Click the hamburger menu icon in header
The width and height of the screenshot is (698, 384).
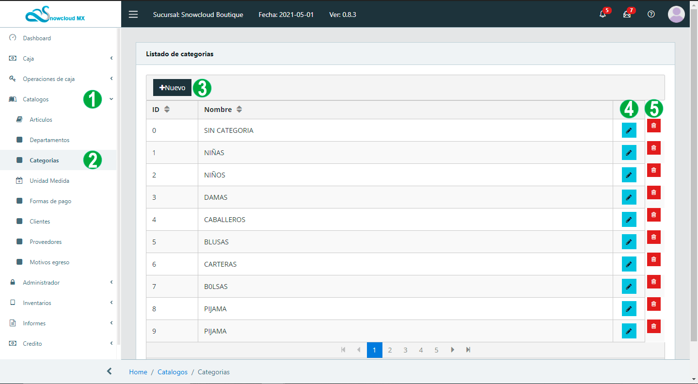pyautogui.click(x=133, y=14)
